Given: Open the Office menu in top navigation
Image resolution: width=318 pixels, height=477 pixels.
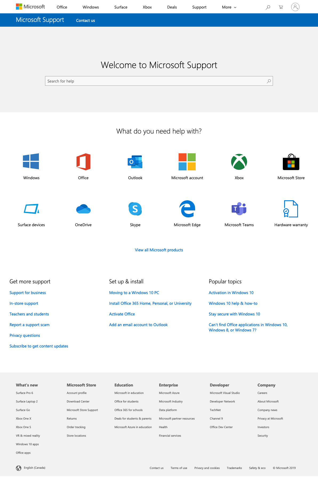Looking at the screenshot, I should (x=62, y=7).
